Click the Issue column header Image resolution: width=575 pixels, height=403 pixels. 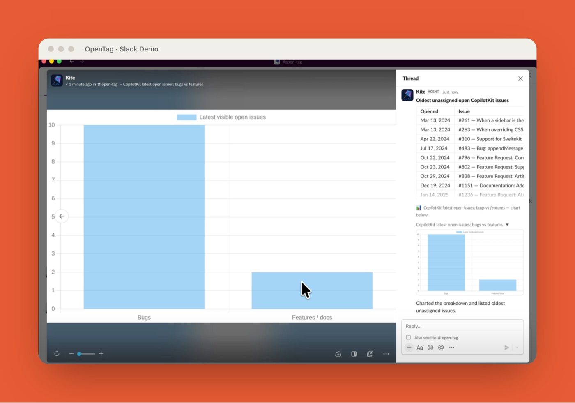click(x=464, y=111)
